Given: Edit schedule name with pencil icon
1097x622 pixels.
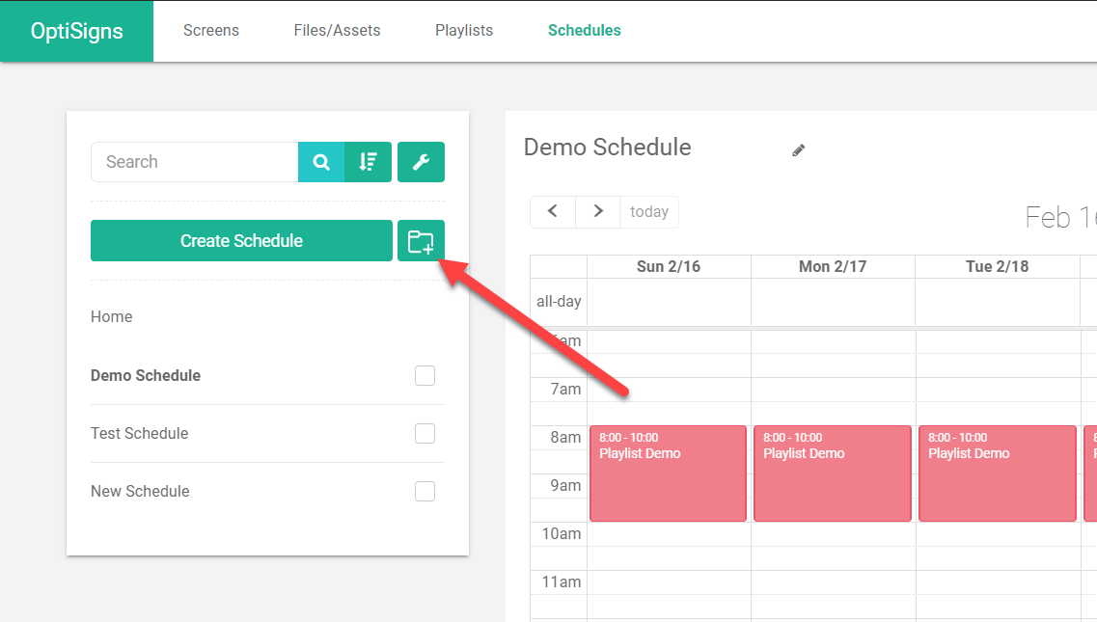Looking at the screenshot, I should click(x=798, y=150).
